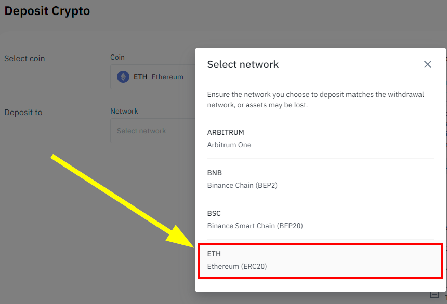447x304 pixels.
Task: Click the Binance Smart Chain (BEP20) text
Action: pyautogui.click(x=255, y=226)
